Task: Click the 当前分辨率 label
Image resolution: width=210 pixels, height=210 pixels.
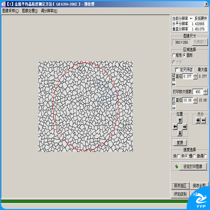Action: pos(180,19)
